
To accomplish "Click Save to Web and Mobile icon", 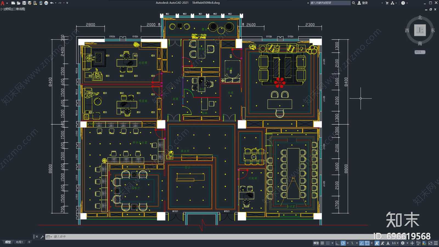I will [41, 3].
